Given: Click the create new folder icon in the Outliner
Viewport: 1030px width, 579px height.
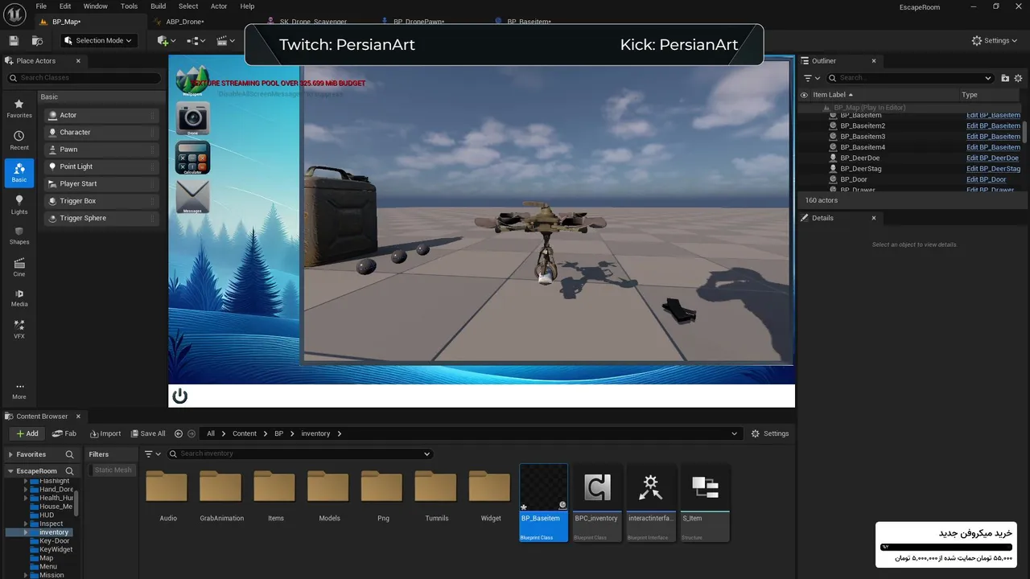Looking at the screenshot, I should pos(1005,78).
